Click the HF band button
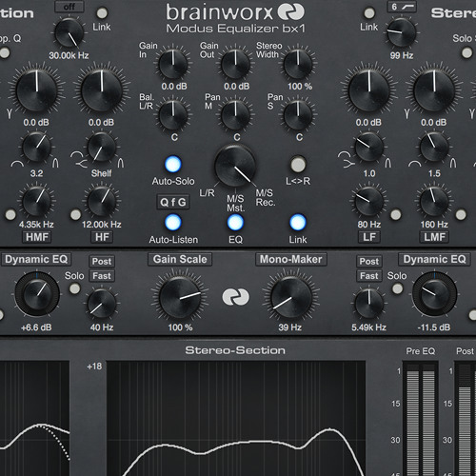This screenshot has width=476, height=476. point(102,237)
